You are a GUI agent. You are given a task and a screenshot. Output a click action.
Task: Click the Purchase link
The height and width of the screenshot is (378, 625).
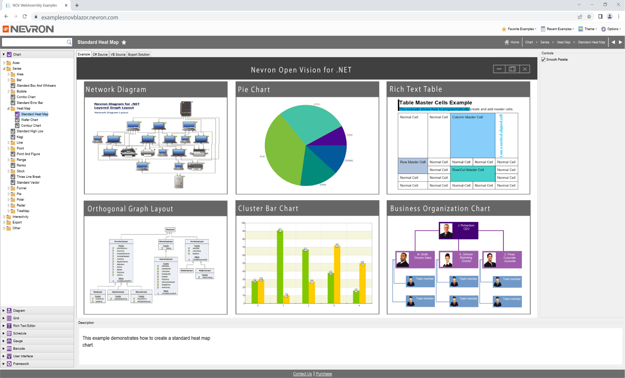point(324,374)
